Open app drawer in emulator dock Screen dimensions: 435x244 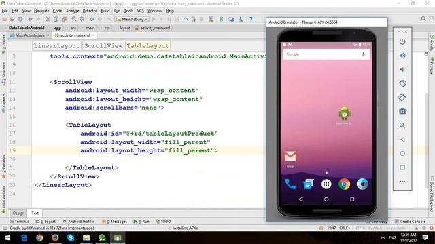point(326,184)
